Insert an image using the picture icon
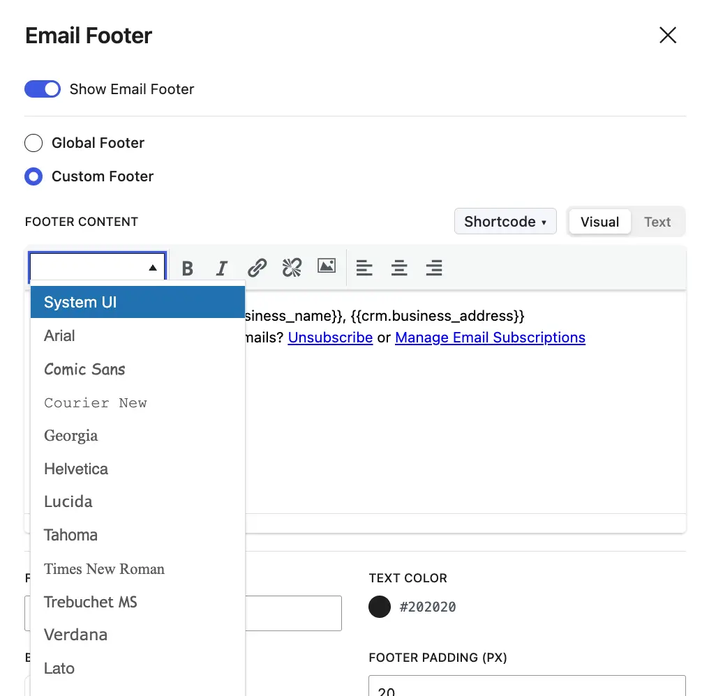Screen dimensions: 709x696 (x=327, y=266)
